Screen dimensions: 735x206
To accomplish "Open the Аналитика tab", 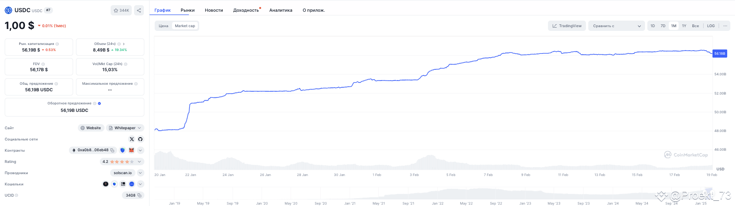I will point(281,10).
